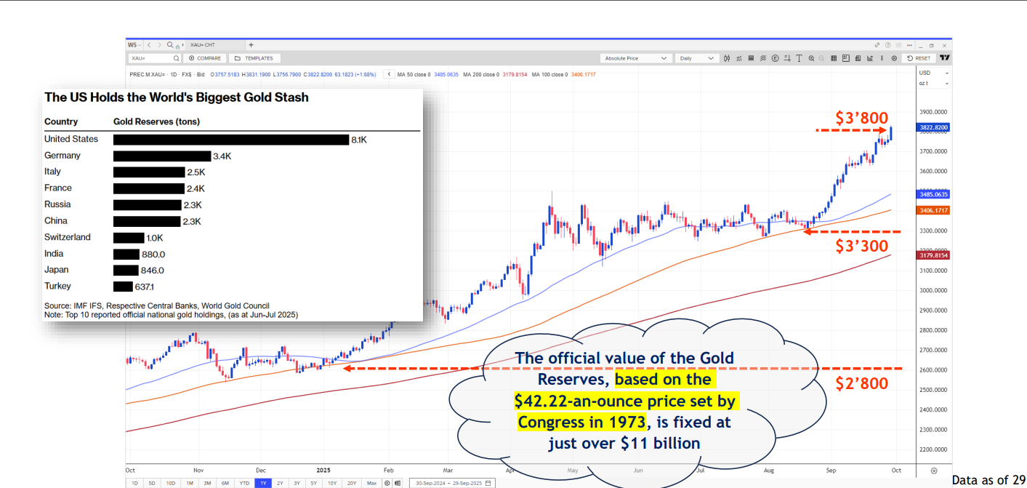Click the search magnifier in top navigation

[170, 45]
